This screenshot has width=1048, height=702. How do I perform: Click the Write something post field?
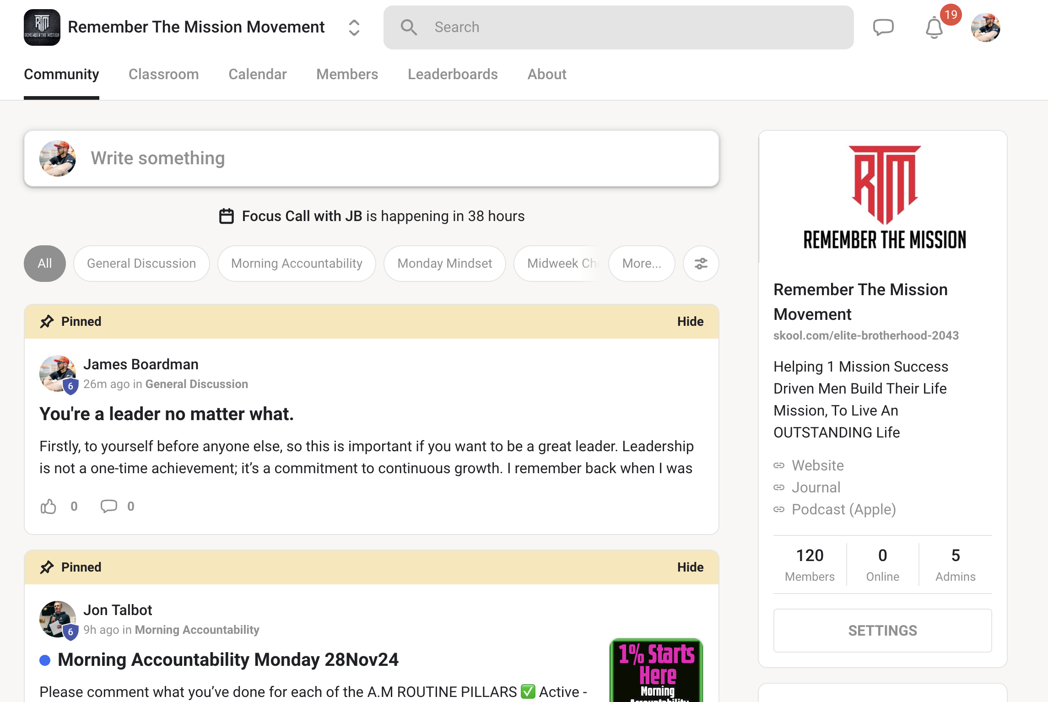[371, 158]
